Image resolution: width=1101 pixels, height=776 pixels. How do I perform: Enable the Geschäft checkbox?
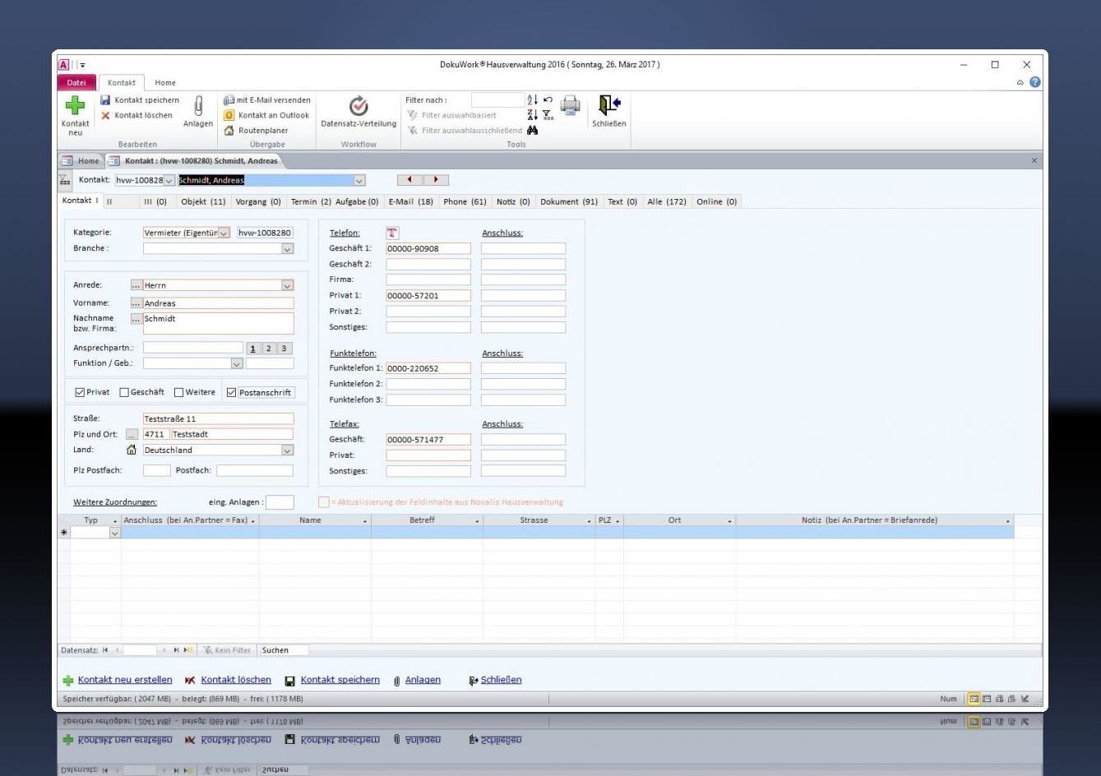pyautogui.click(x=124, y=393)
